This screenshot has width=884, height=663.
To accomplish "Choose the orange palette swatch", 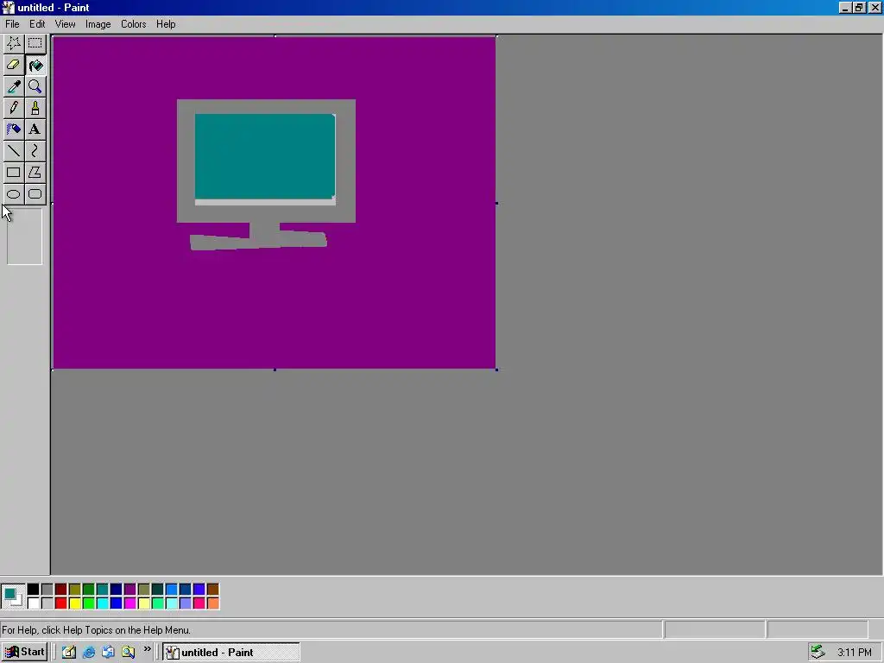I will [x=213, y=603].
